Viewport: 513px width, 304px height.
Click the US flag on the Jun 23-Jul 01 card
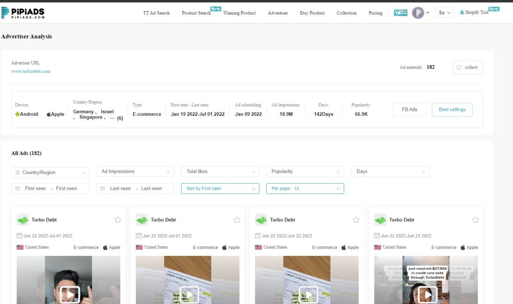20,247
